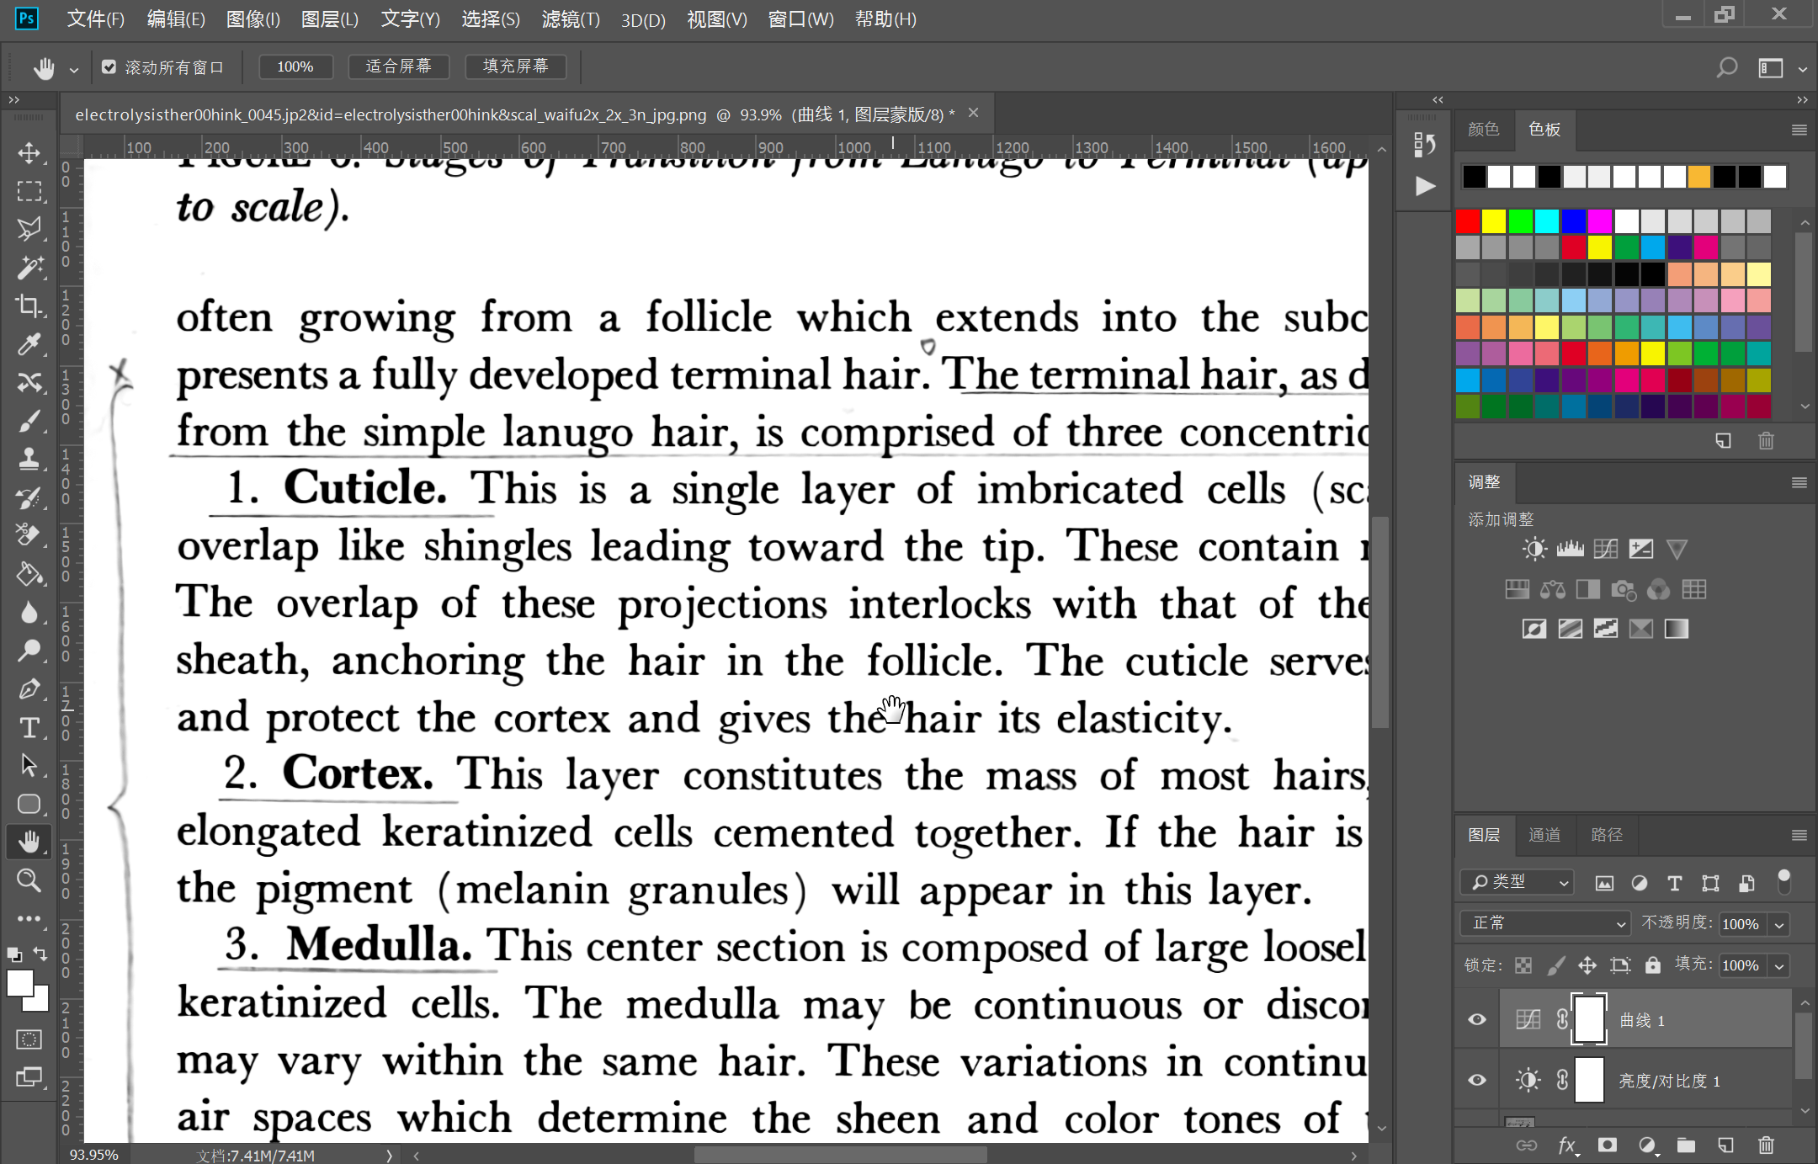This screenshot has width=1818, height=1164.
Task: Select the Magic Wand tool
Action: pyautogui.click(x=29, y=268)
